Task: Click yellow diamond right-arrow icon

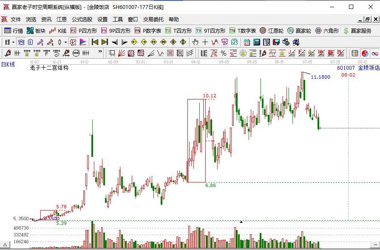Action: coord(144,42)
